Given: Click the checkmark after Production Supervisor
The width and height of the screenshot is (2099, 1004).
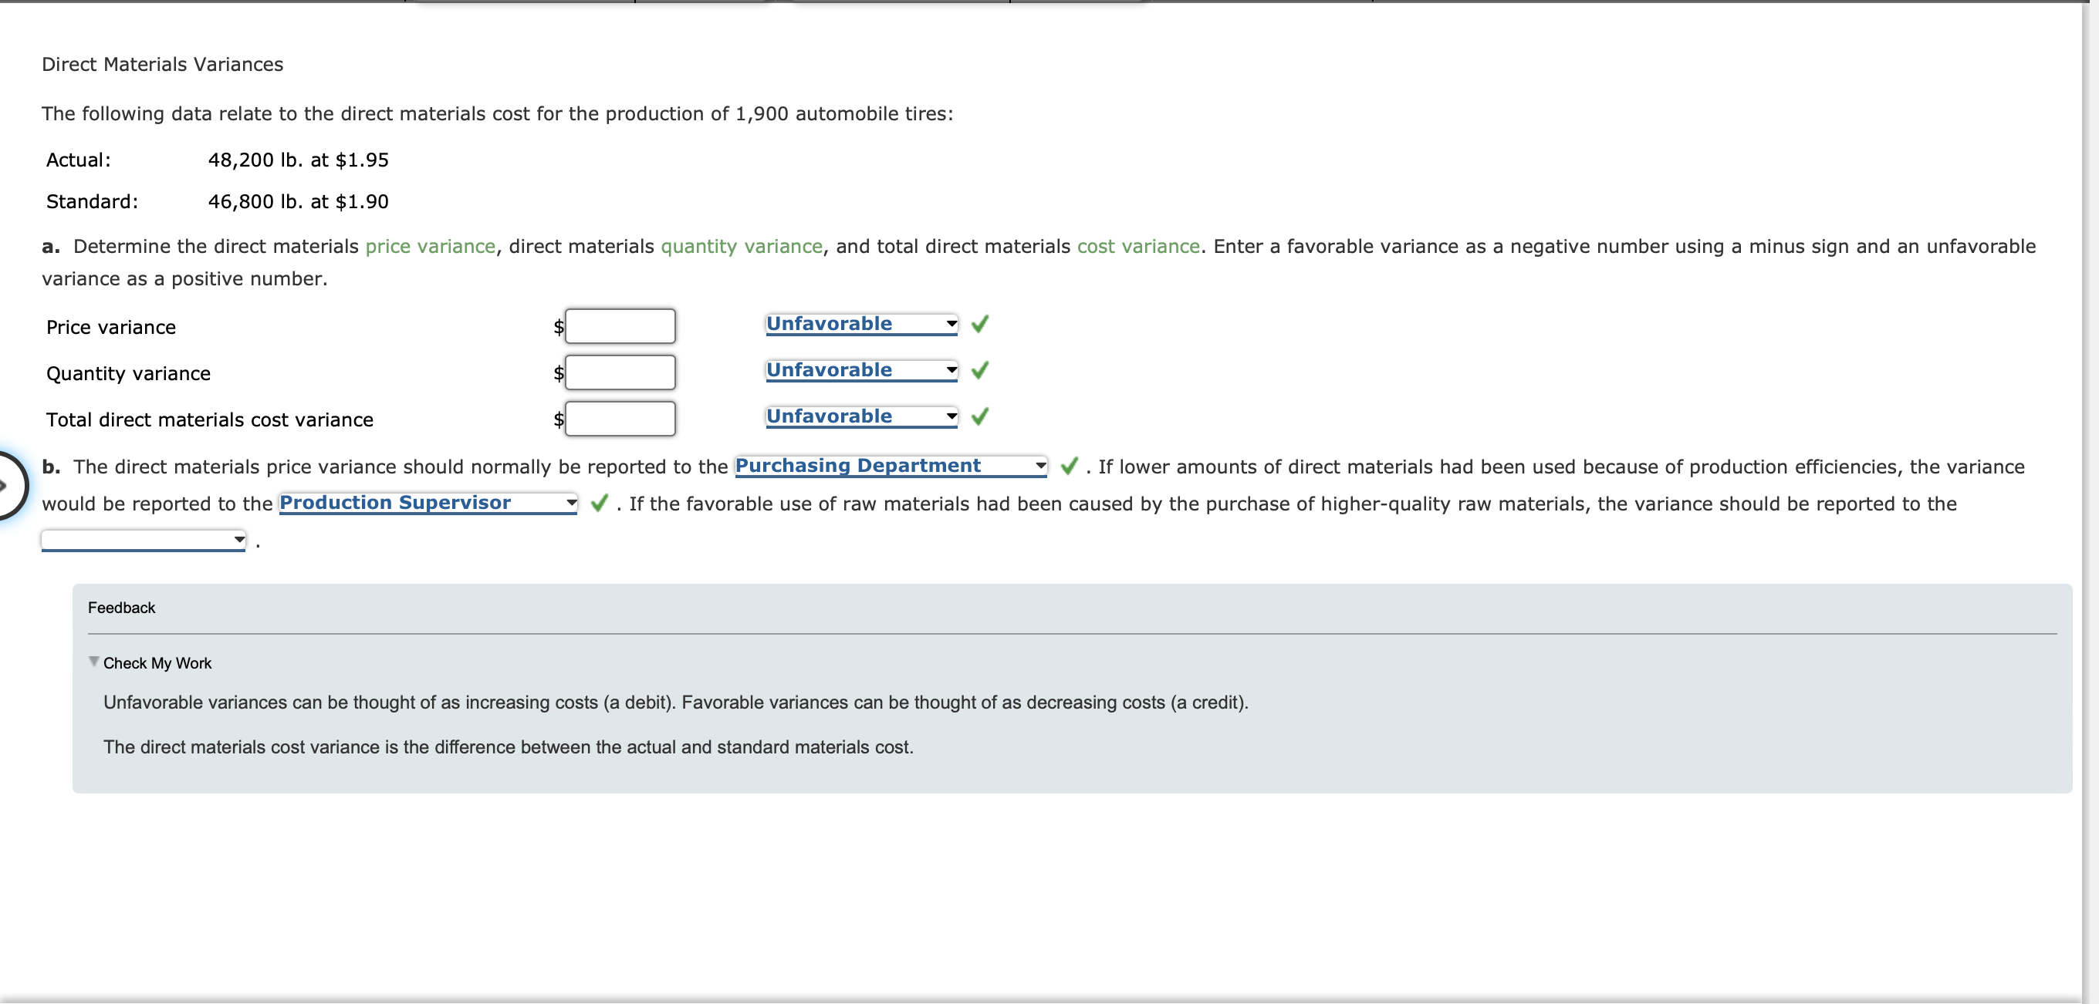Looking at the screenshot, I should [x=599, y=504].
